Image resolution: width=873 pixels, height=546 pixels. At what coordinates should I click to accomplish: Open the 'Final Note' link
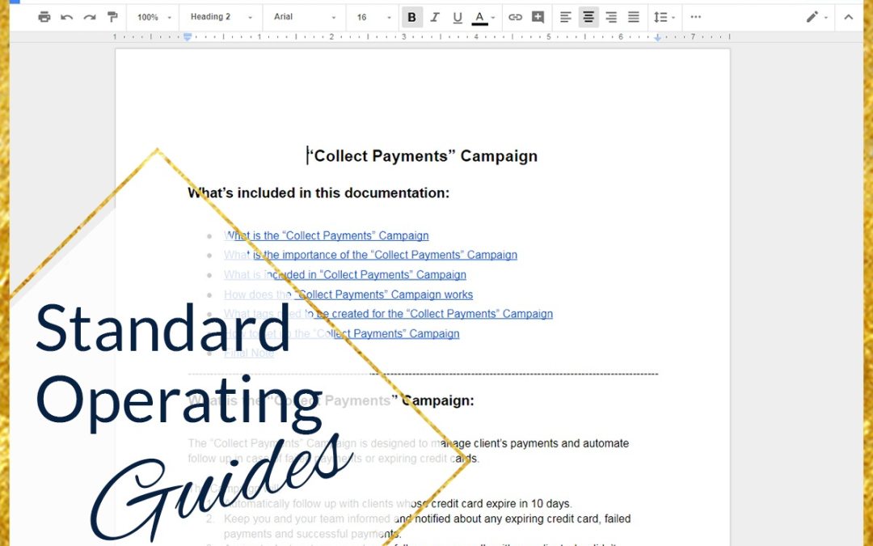(x=249, y=353)
